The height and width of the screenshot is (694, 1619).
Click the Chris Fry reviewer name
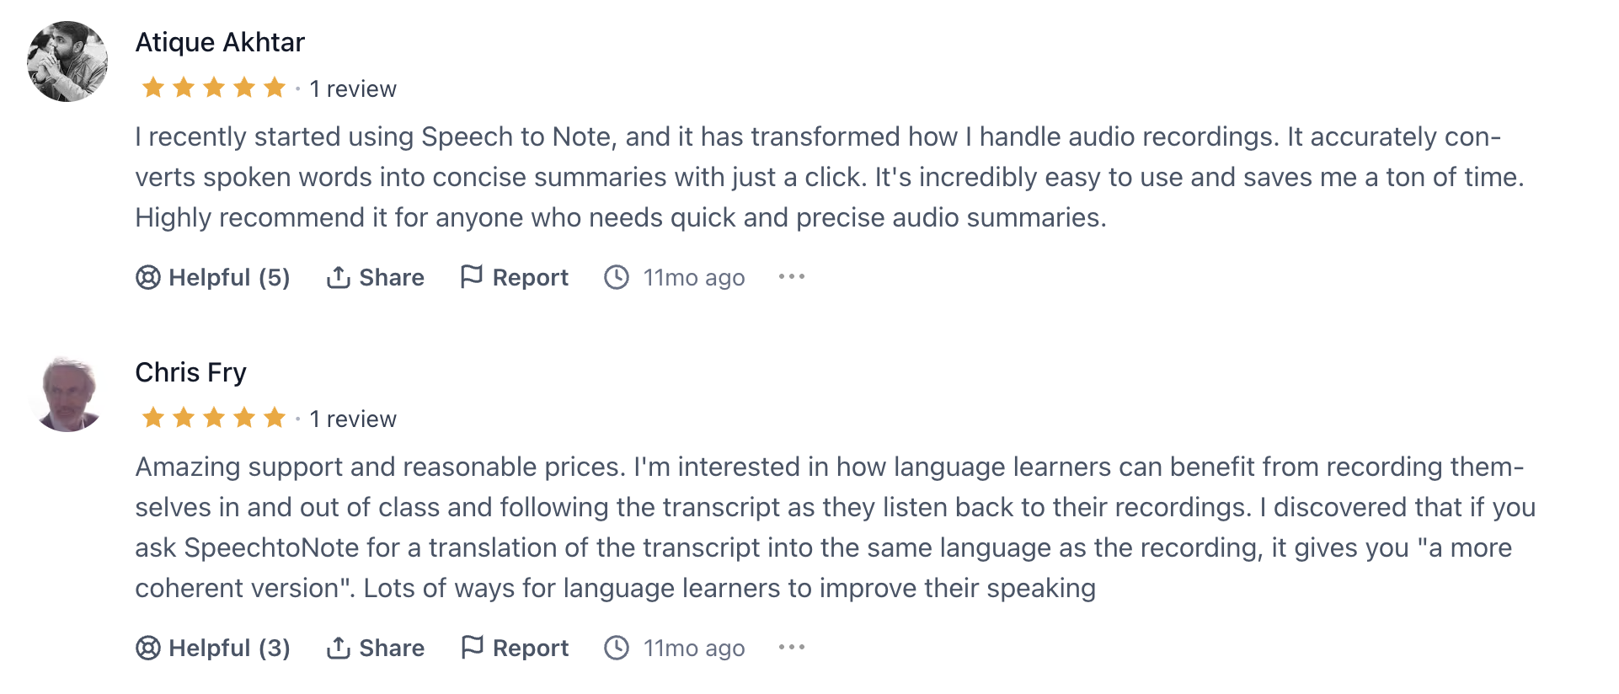[190, 372]
